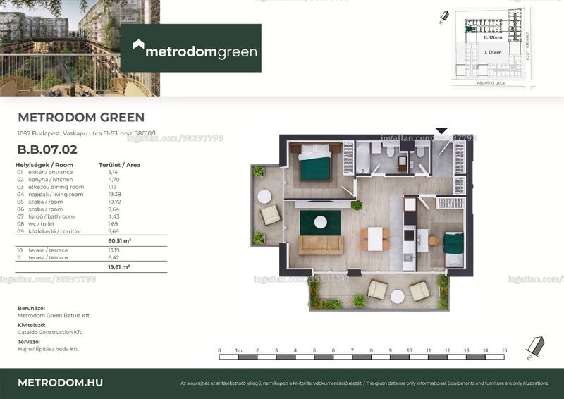The width and height of the screenshot is (564, 399).
Task: Click the metrodomgreen logo banner
Action: click(190, 48)
